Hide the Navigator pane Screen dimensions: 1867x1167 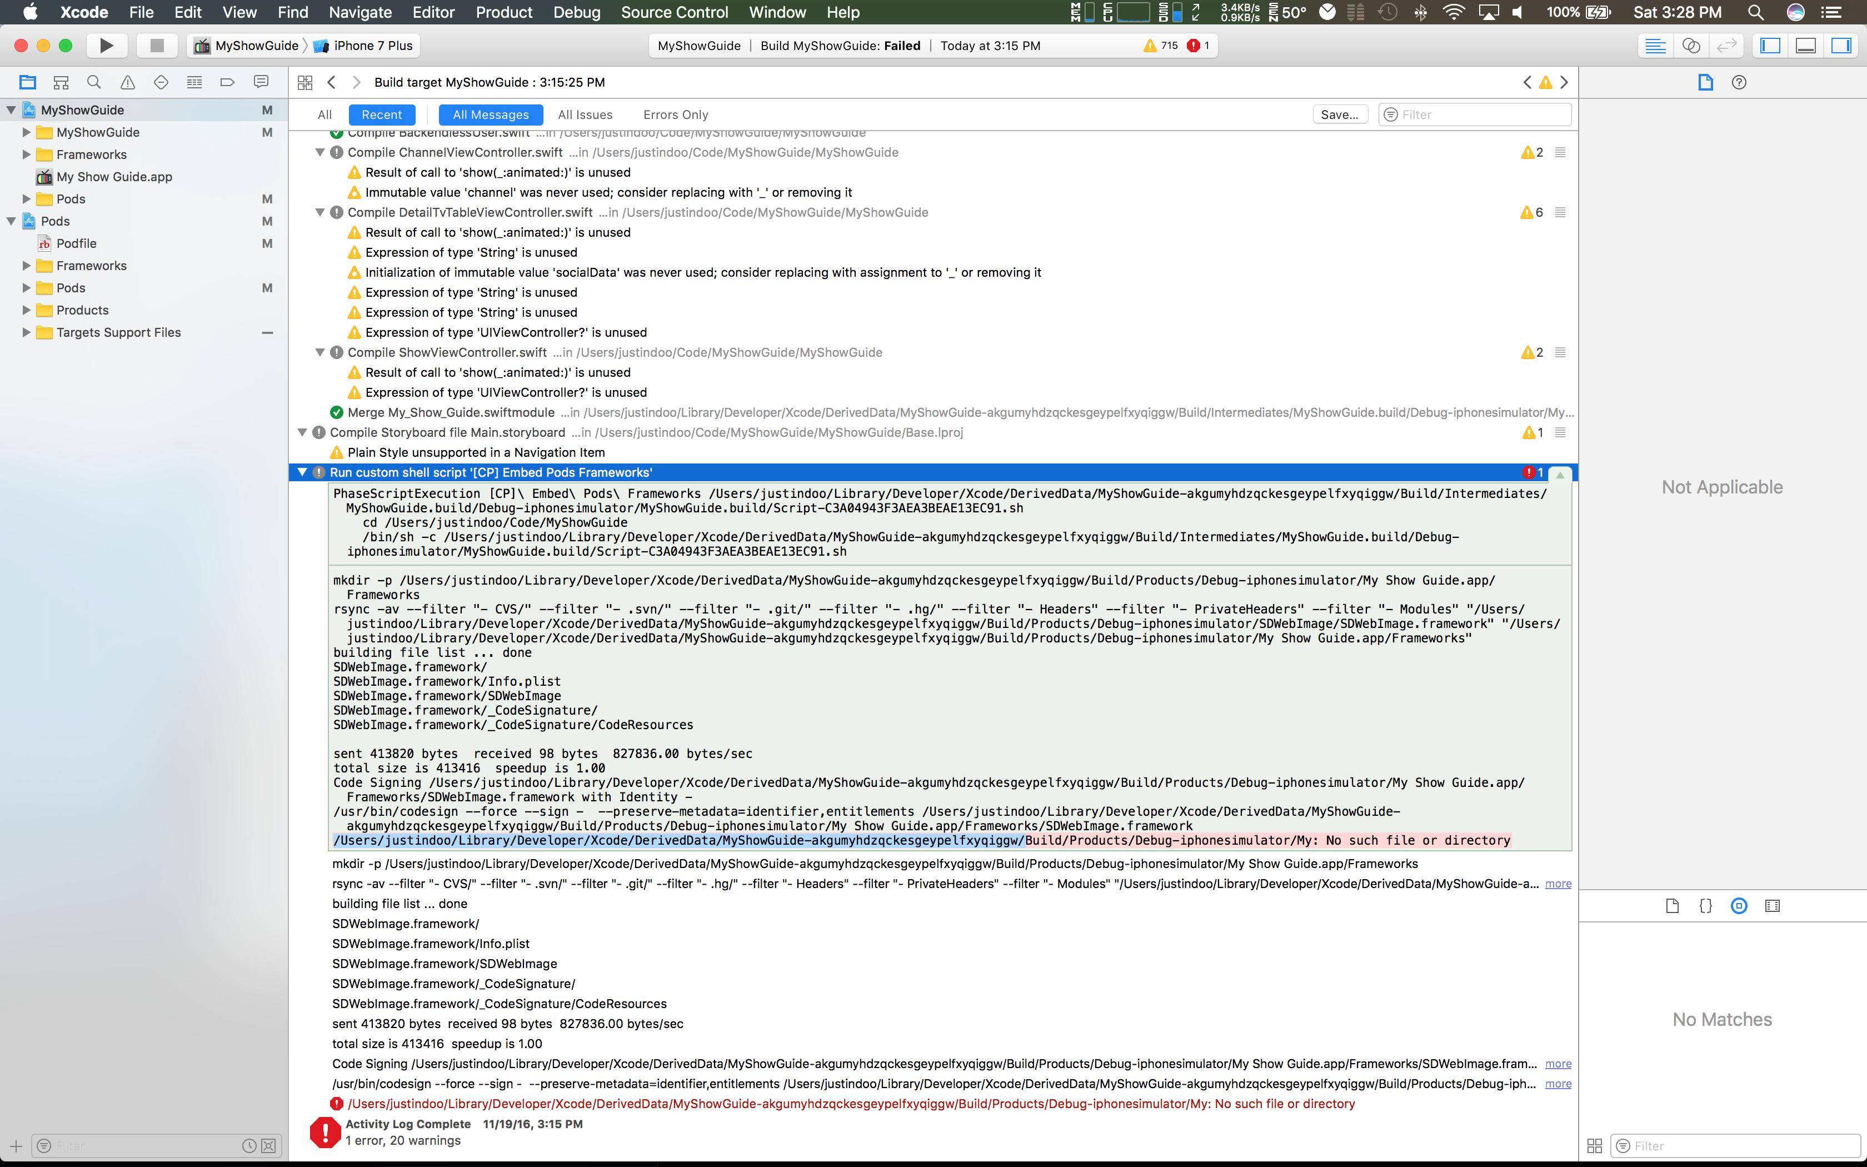pos(1770,46)
